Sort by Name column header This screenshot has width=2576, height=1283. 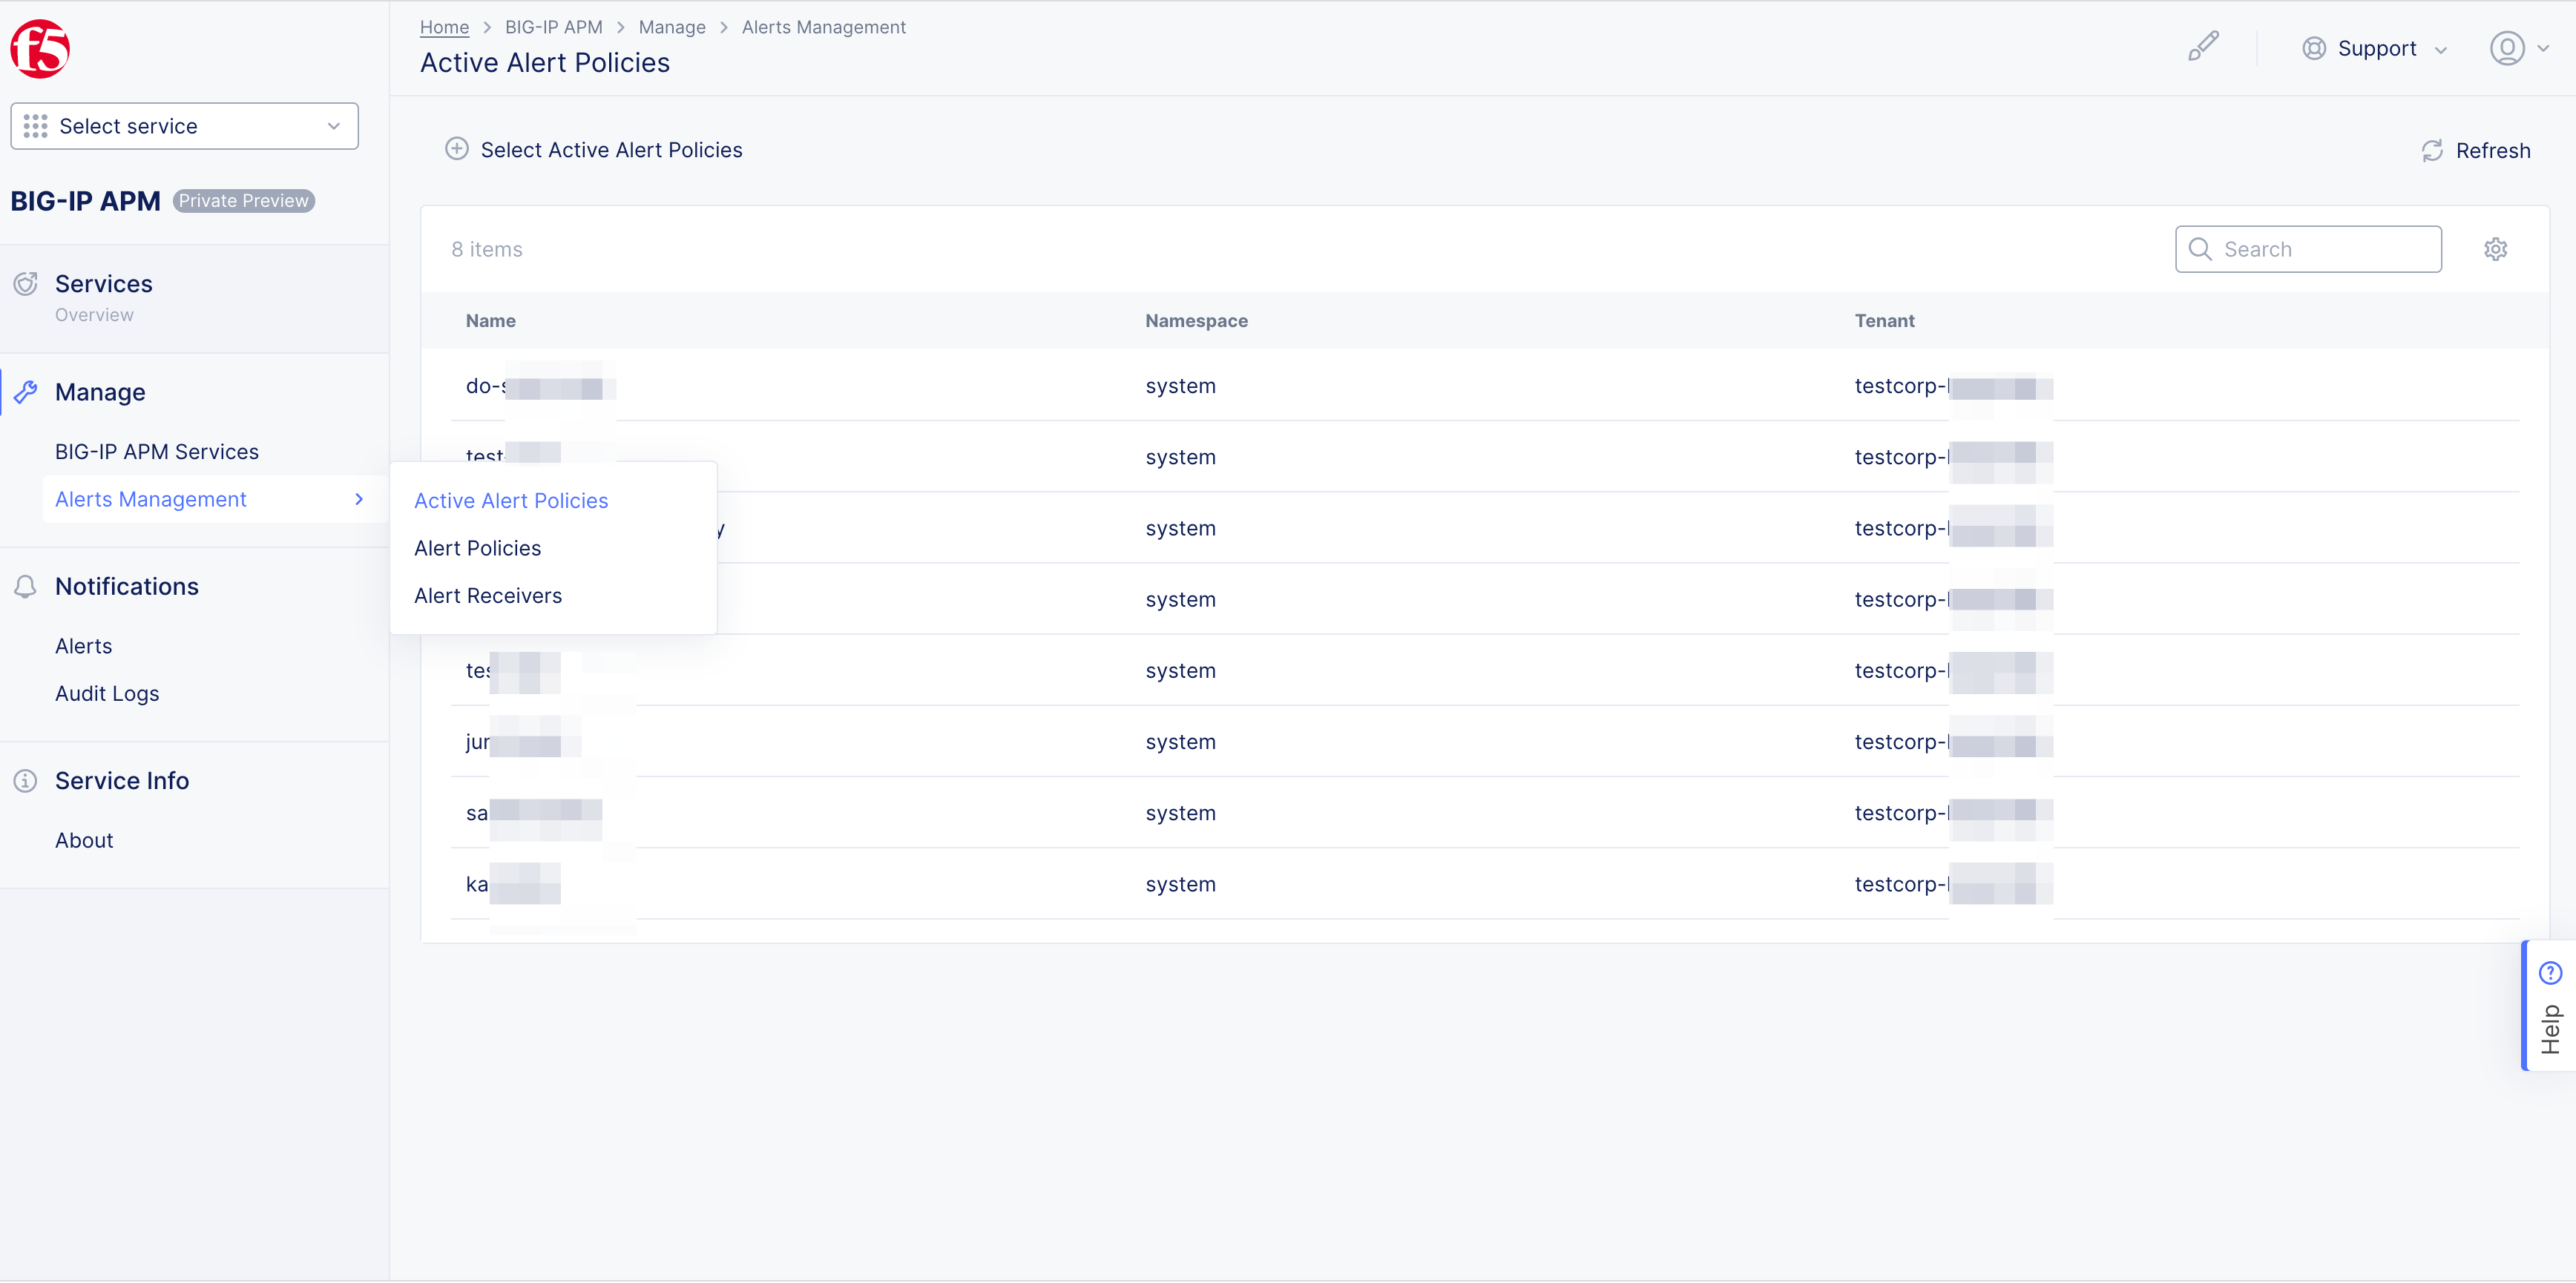pyautogui.click(x=490, y=320)
